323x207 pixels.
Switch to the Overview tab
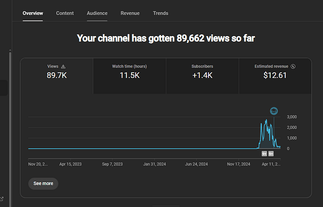click(33, 13)
